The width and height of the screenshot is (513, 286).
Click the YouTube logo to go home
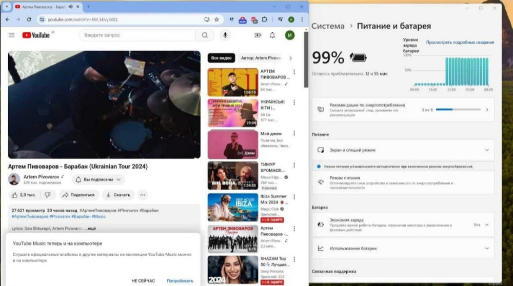[x=36, y=35]
